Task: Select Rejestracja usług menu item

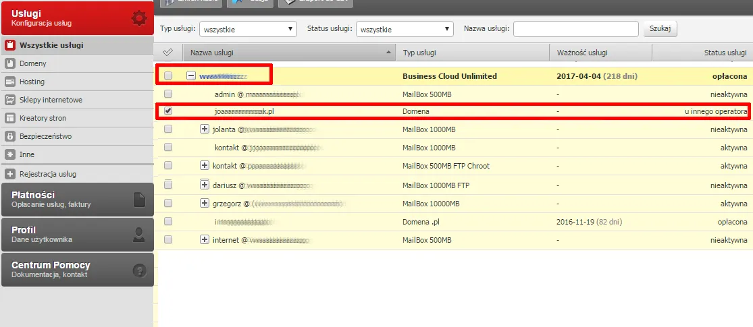Action: pos(48,174)
